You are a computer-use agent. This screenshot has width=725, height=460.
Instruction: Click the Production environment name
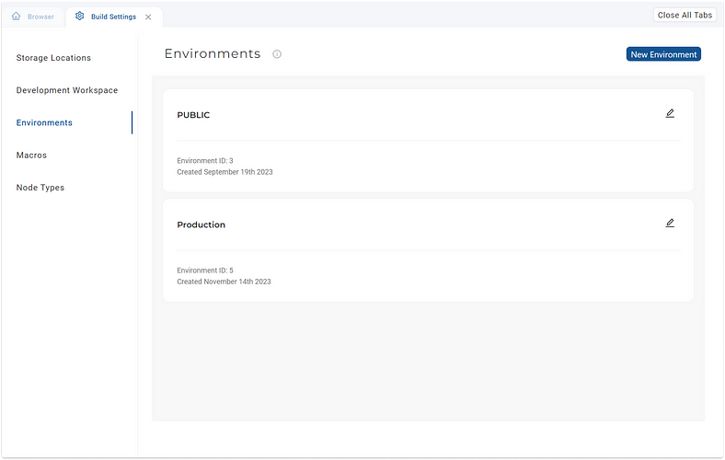[x=201, y=224]
